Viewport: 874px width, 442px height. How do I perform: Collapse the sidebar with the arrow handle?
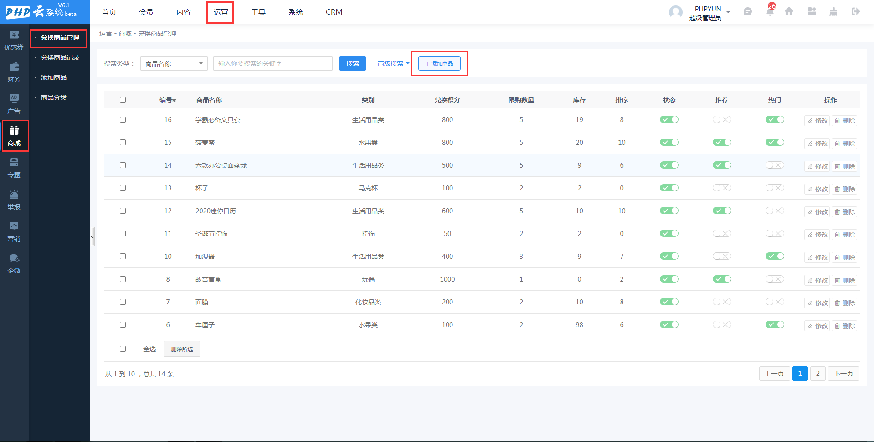93,236
